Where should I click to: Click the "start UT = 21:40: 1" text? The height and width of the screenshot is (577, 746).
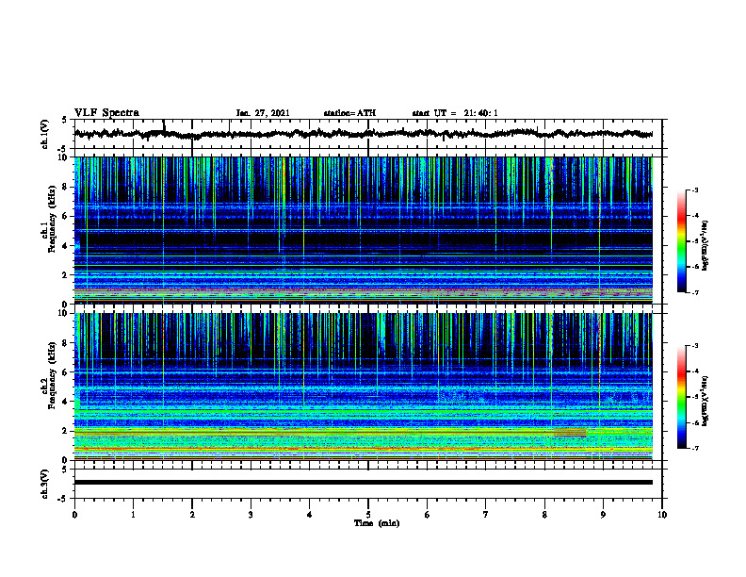click(x=455, y=113)
